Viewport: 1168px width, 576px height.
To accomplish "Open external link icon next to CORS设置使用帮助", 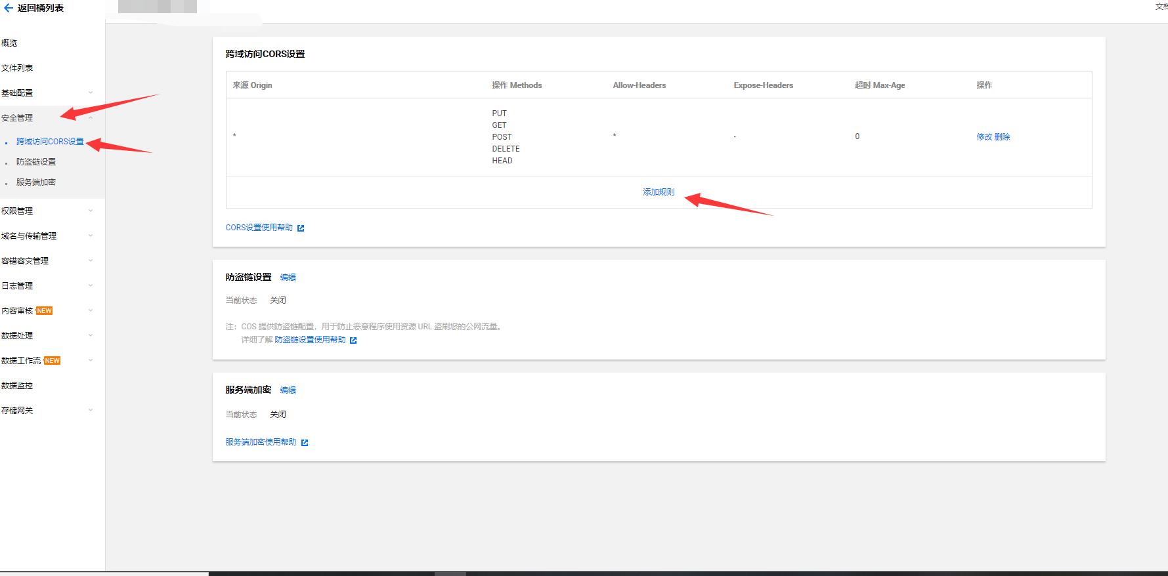I will coord(301,228).
